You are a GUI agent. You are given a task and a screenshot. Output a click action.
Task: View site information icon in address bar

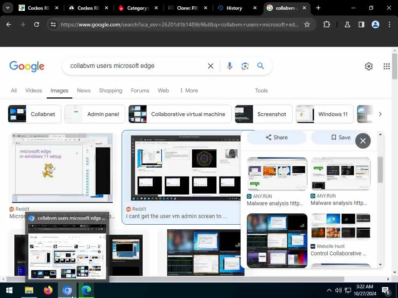click(x=53, y=24)
